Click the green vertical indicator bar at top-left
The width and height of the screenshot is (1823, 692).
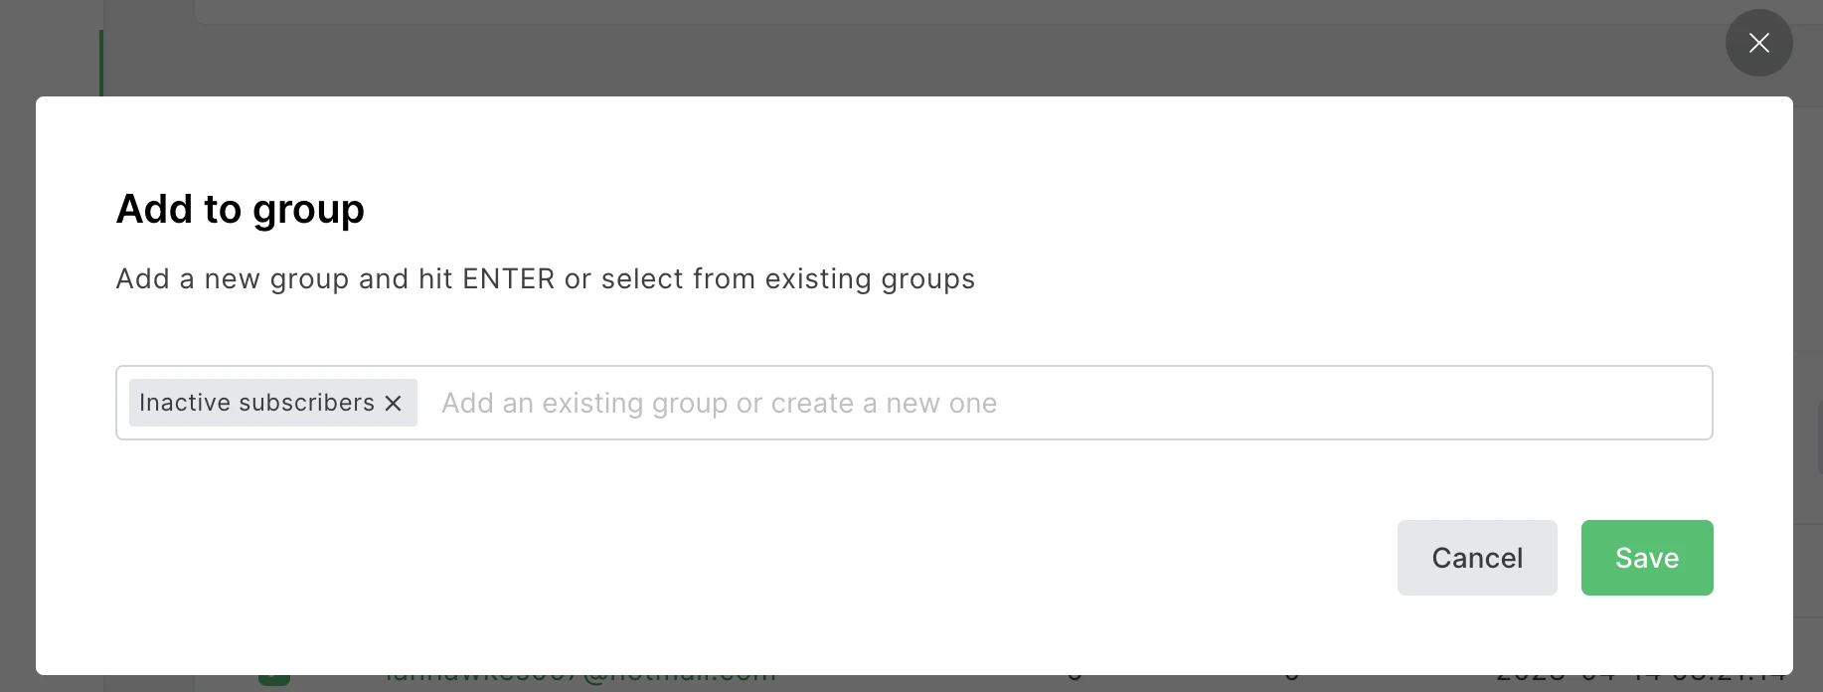(x=101, y=62)
